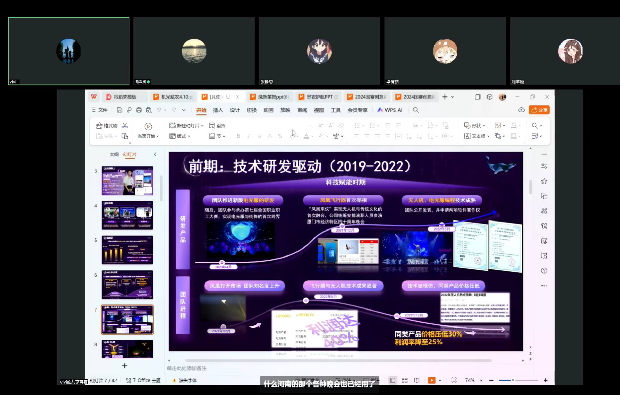Click the fit-to-window icon in status bar
This screenshot has height=395, width=620.
tap(454, 380)
